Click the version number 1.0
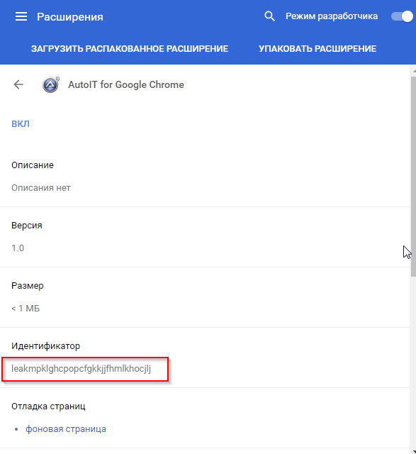The image size is (416, 454). point(18,248)
